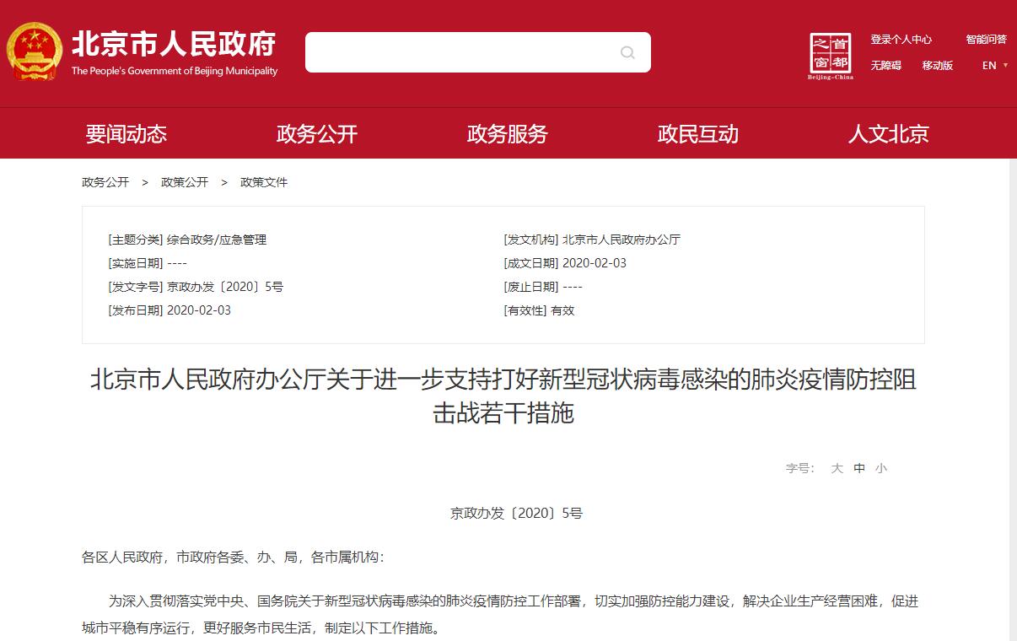Click the national emblem logo
The width and height of the screenshot is (1017, 641).
(35, 51)
